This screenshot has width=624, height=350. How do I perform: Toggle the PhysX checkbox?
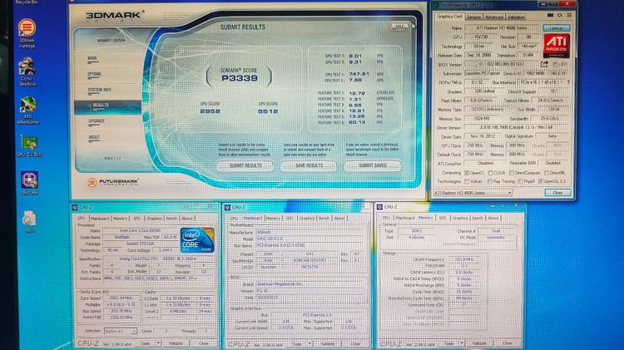click(x=520, y=181)
